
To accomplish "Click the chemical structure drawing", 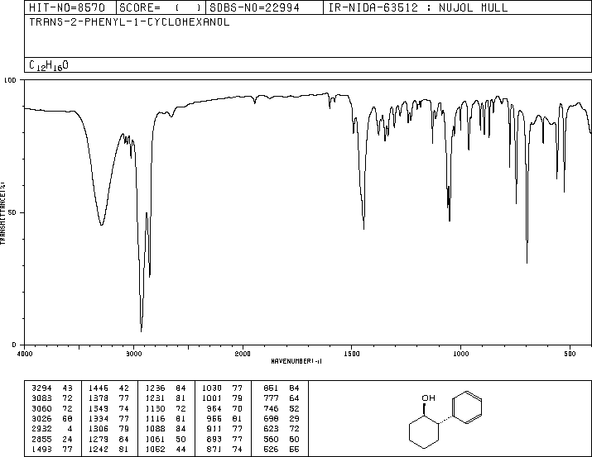I will pyautogui.click(x=445, y=420).
